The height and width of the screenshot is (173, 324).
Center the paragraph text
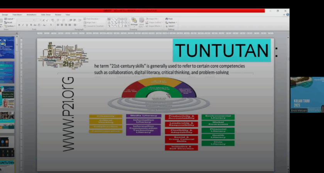coord(62,25)
